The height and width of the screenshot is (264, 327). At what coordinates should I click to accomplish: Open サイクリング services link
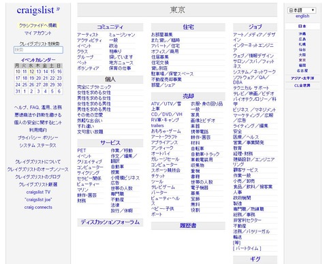coord(88,173)
